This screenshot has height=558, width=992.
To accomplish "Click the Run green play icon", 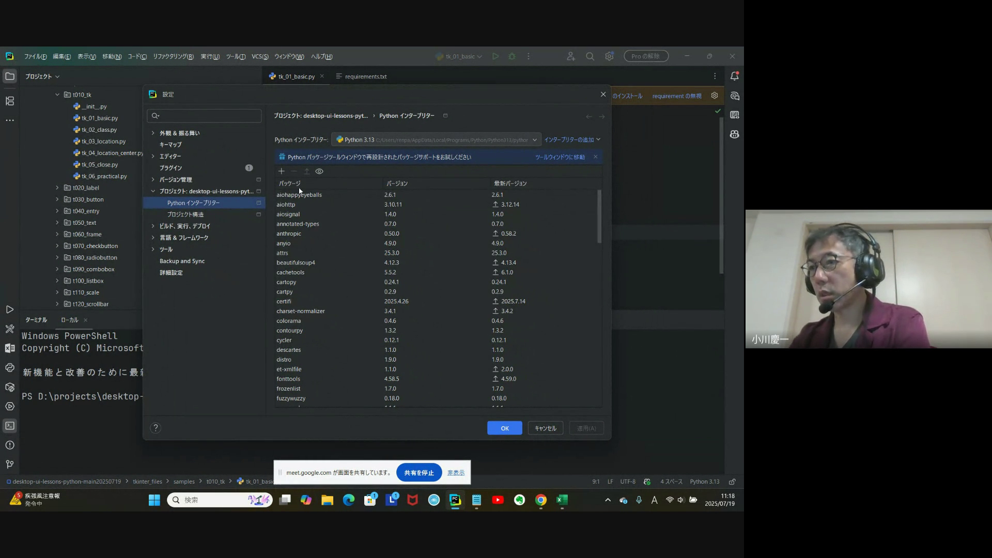I will (x=495, y=56).
